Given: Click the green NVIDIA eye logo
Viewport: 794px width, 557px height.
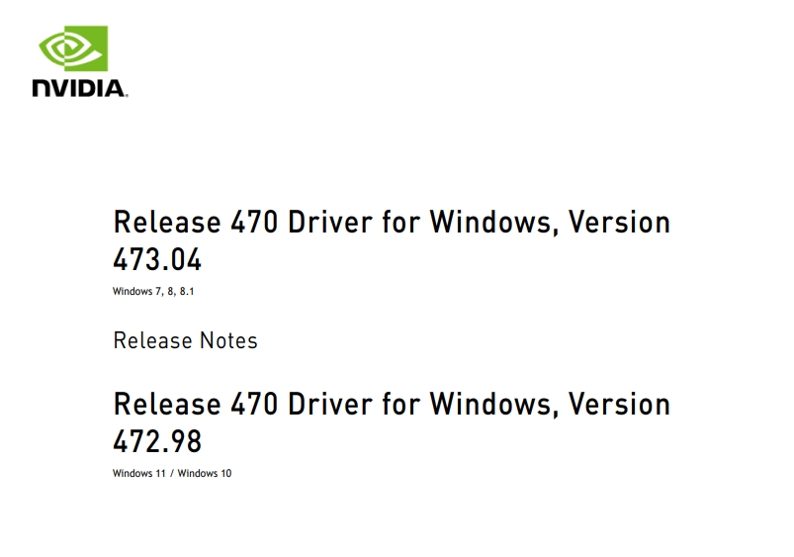Looking at the screenshot, I should [73, 48].
